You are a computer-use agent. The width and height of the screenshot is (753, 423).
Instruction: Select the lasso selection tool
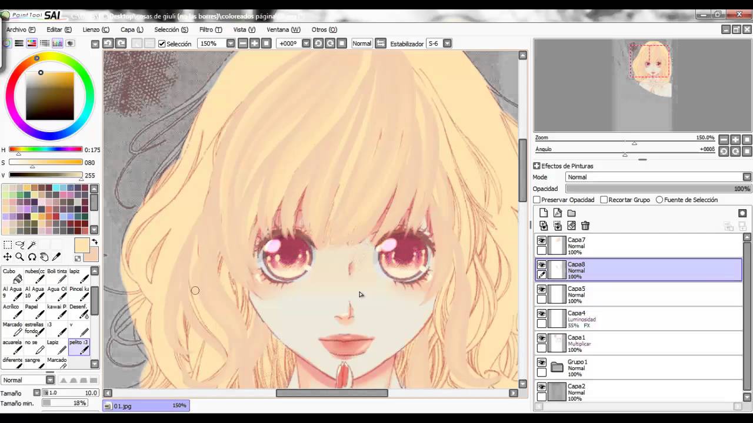point(20,244)
